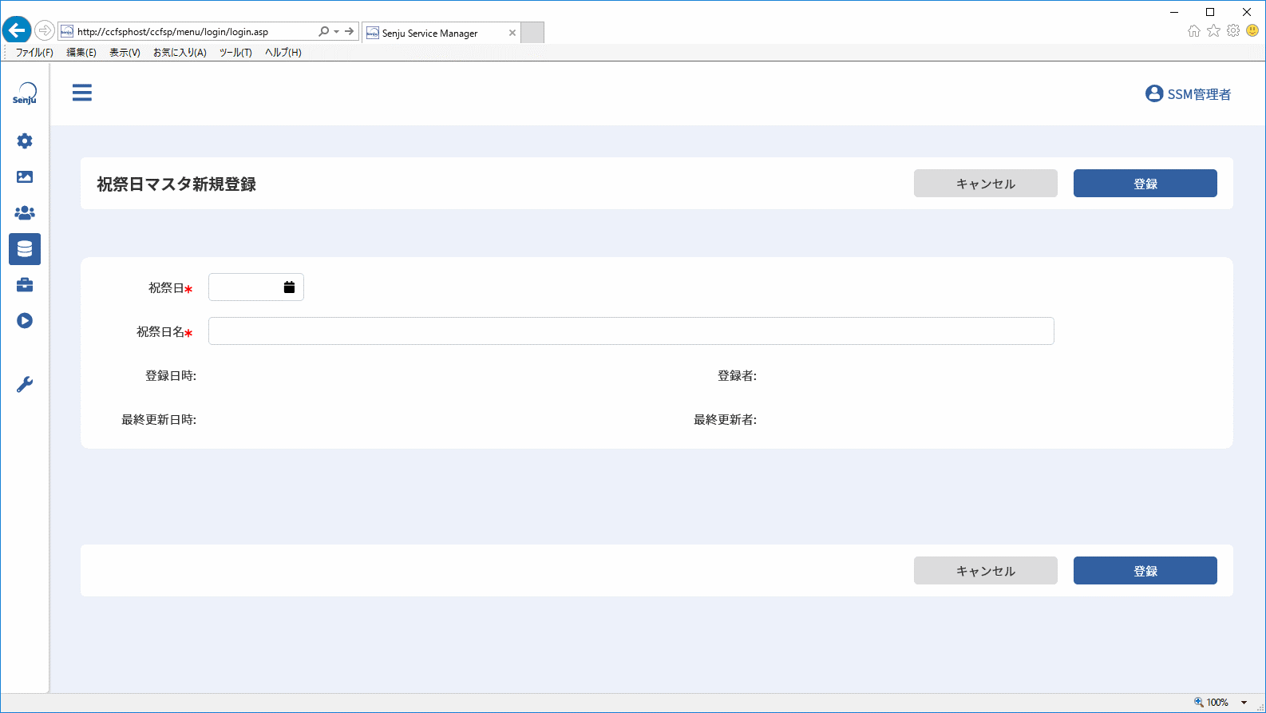Image resolution: width=1266 pixels, height=713 pixels.
Task: Open the 編集(E) menu
Action: point(81,53)
